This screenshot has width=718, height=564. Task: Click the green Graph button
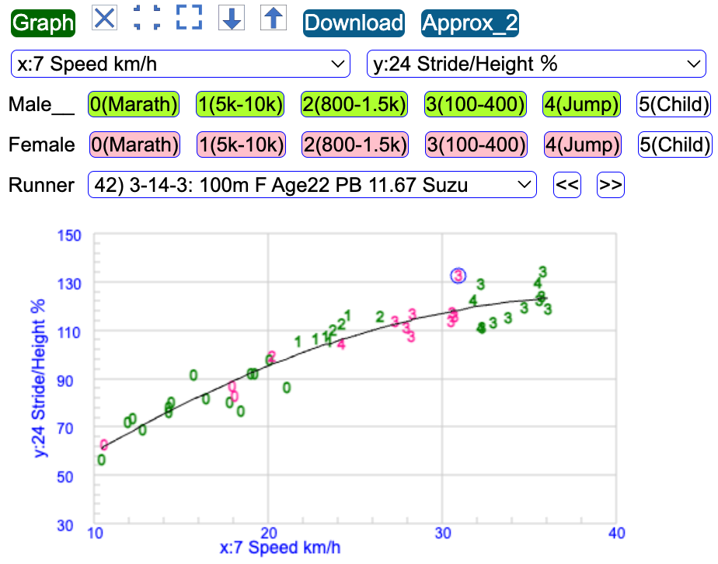tap(43, 23)
